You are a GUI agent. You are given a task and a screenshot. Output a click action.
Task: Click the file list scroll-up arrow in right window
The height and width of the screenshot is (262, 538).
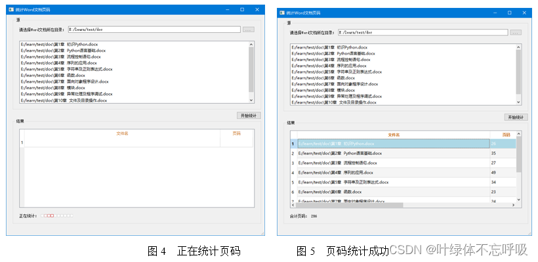point(518,47)
